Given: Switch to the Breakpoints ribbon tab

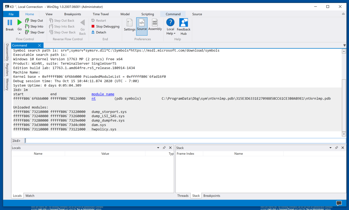Looking at the screenshot, I should tap(73, 14).
